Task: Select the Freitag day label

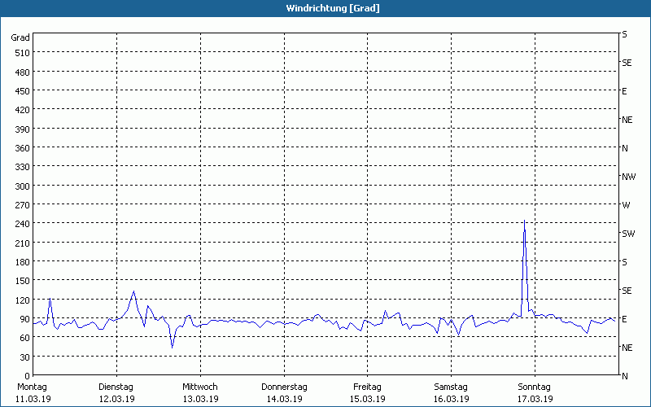Action: pyautogui.click(x=368, y=387)
